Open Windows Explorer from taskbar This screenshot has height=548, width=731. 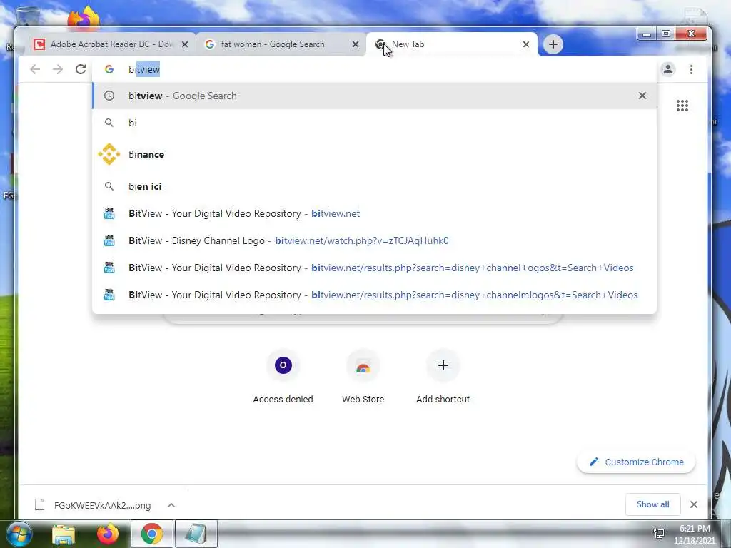pos(64,534)
